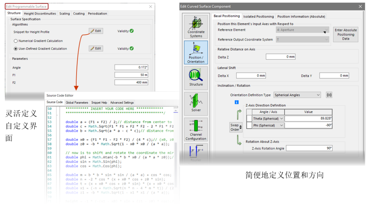Screen dimensions: 369x207
Task: Switch to the Scaling tab
Action: [65, 14]
